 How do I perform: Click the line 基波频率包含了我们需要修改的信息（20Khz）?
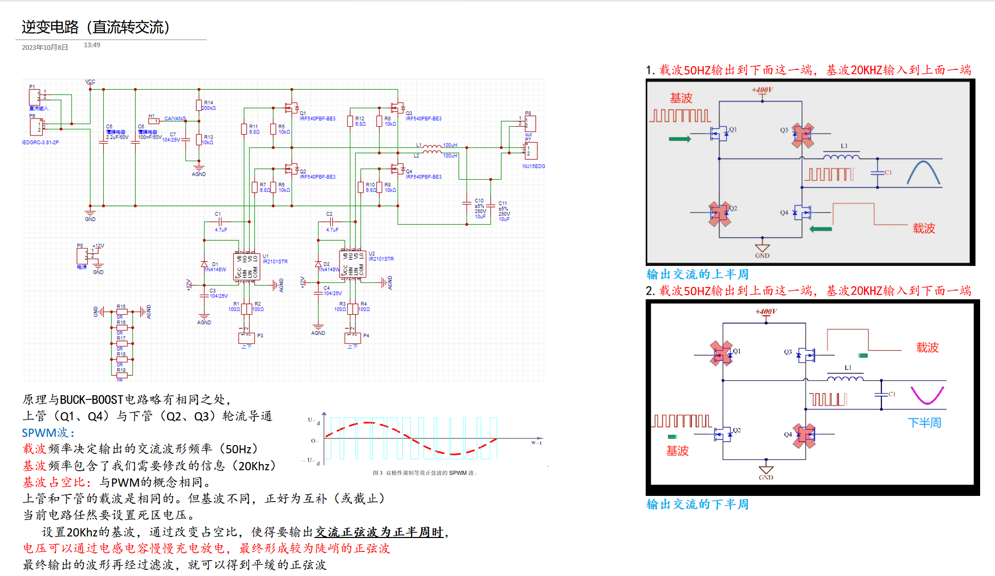pos(149,466)
